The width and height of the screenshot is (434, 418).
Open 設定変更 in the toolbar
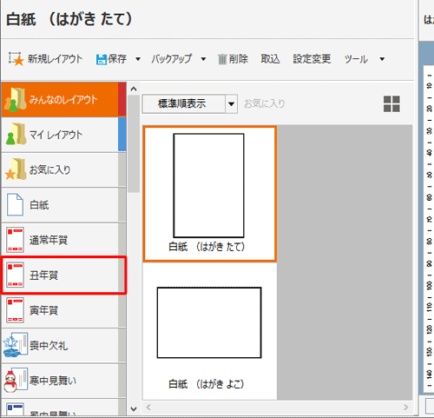312,59
